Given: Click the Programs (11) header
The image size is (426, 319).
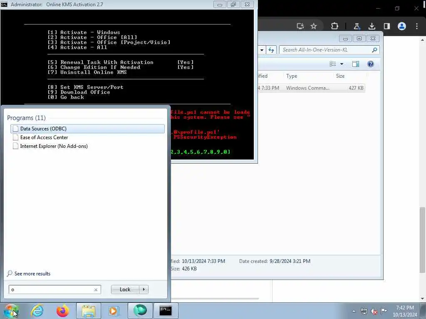Looking at the screenshot, I should (26, 118).
